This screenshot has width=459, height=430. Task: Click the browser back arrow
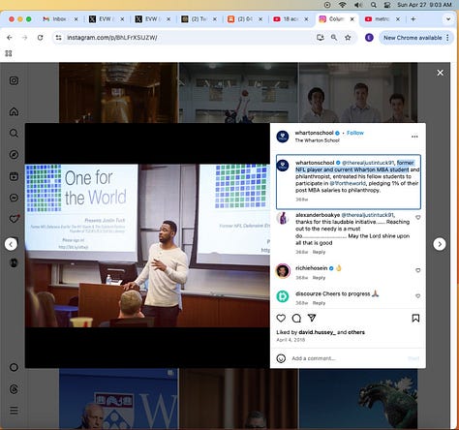(x=10, y=38)
